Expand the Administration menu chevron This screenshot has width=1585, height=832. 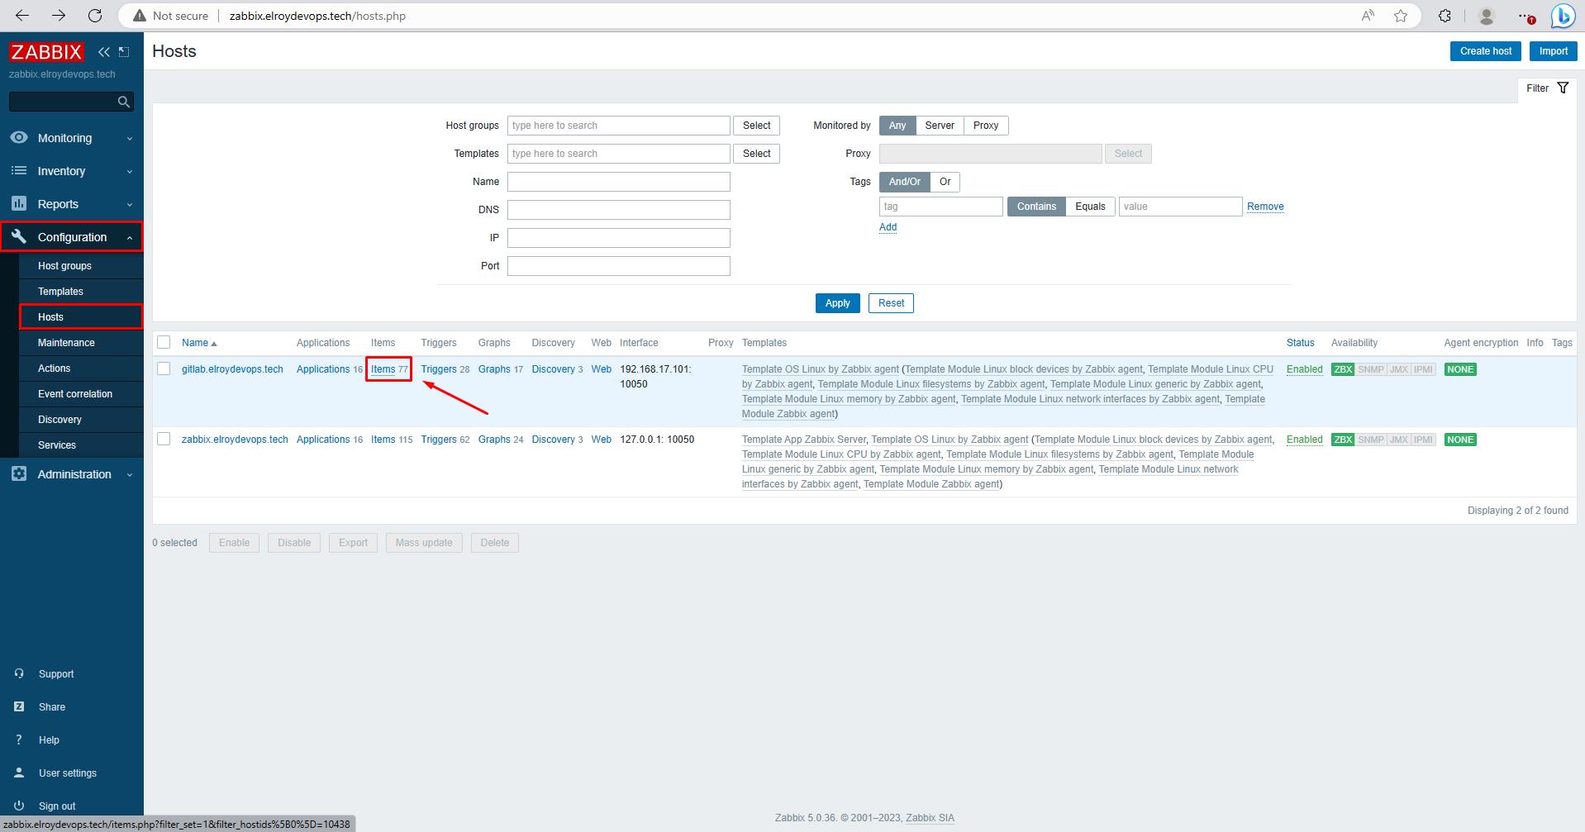[130, 475]
